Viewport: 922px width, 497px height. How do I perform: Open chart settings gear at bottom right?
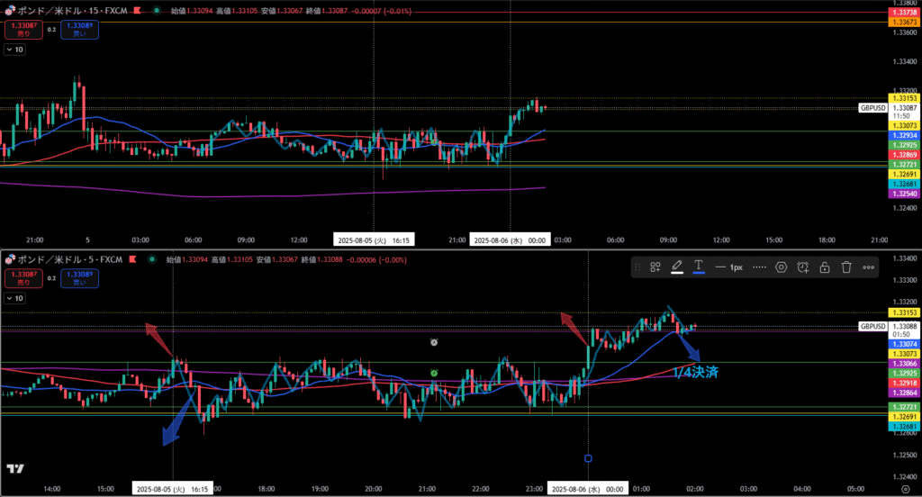906,489
